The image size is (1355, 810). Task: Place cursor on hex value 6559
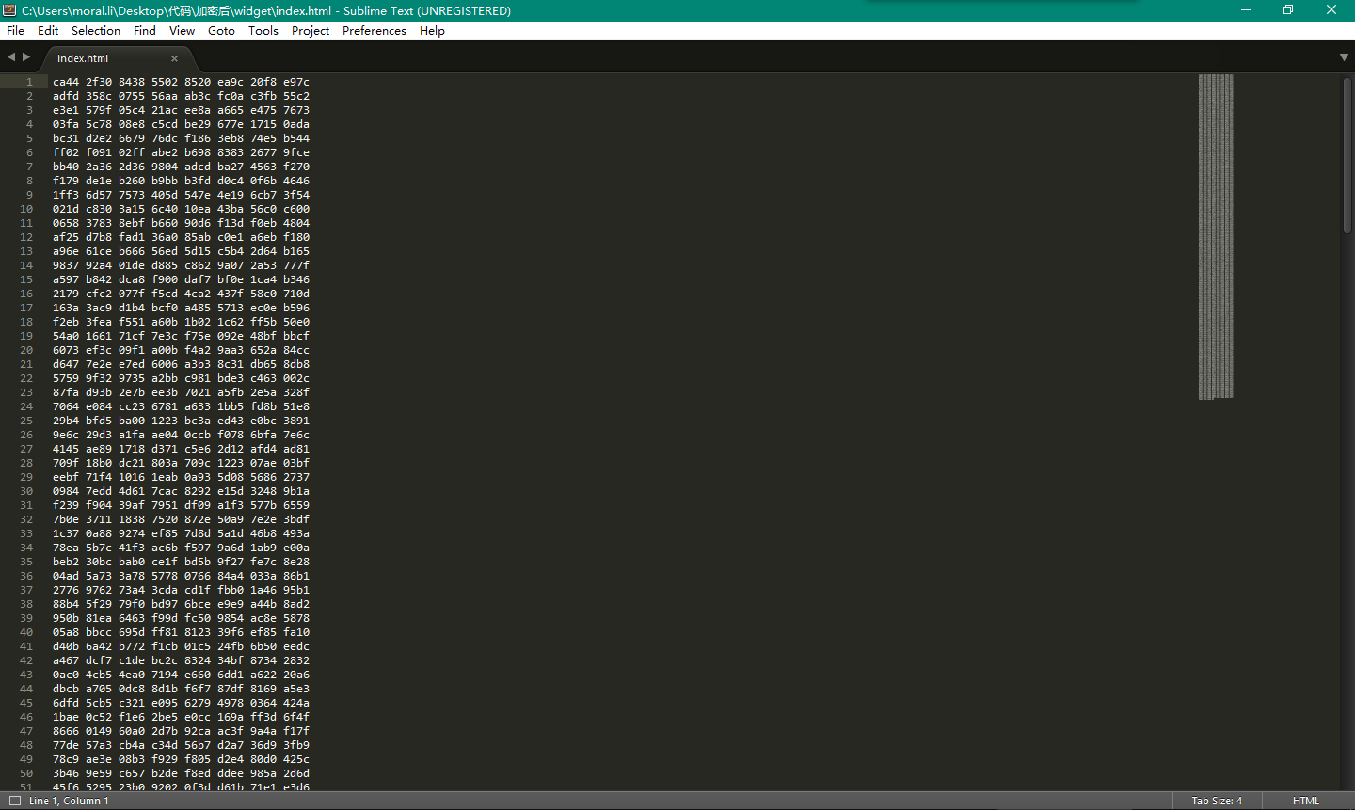(296, 505)
